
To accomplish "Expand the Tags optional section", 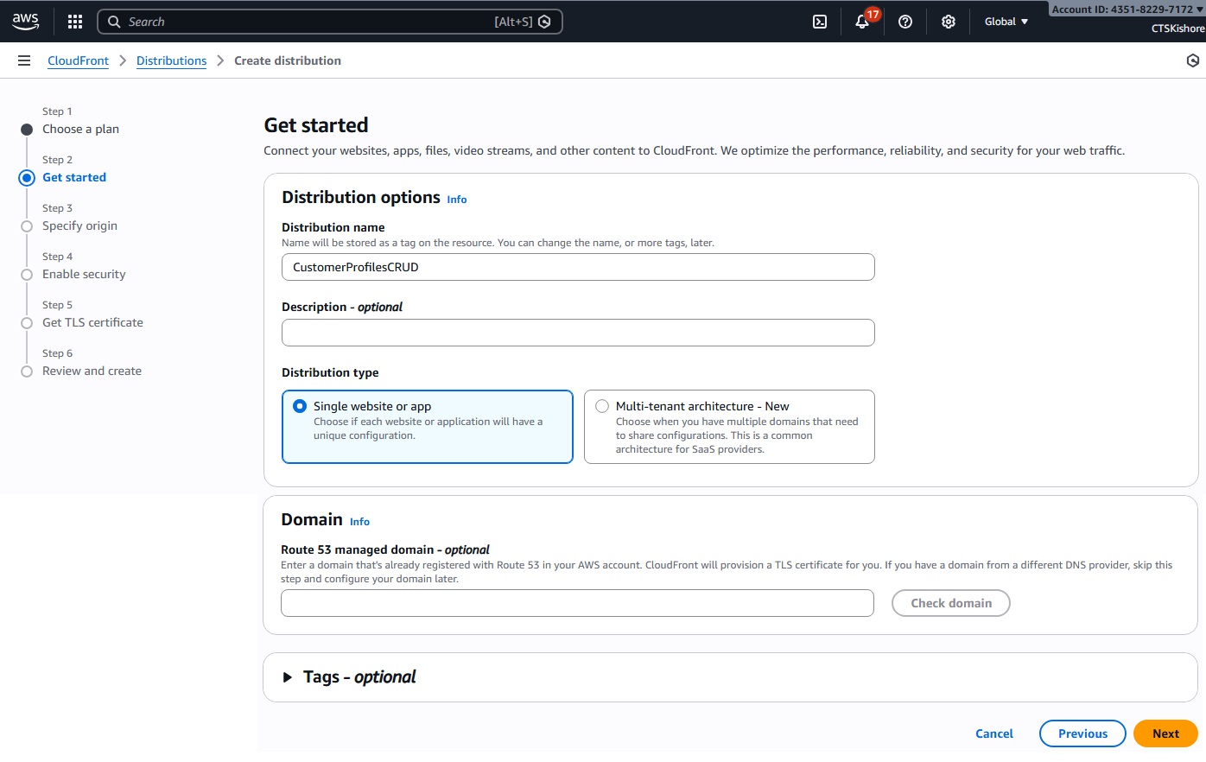I will coord(288,677).
